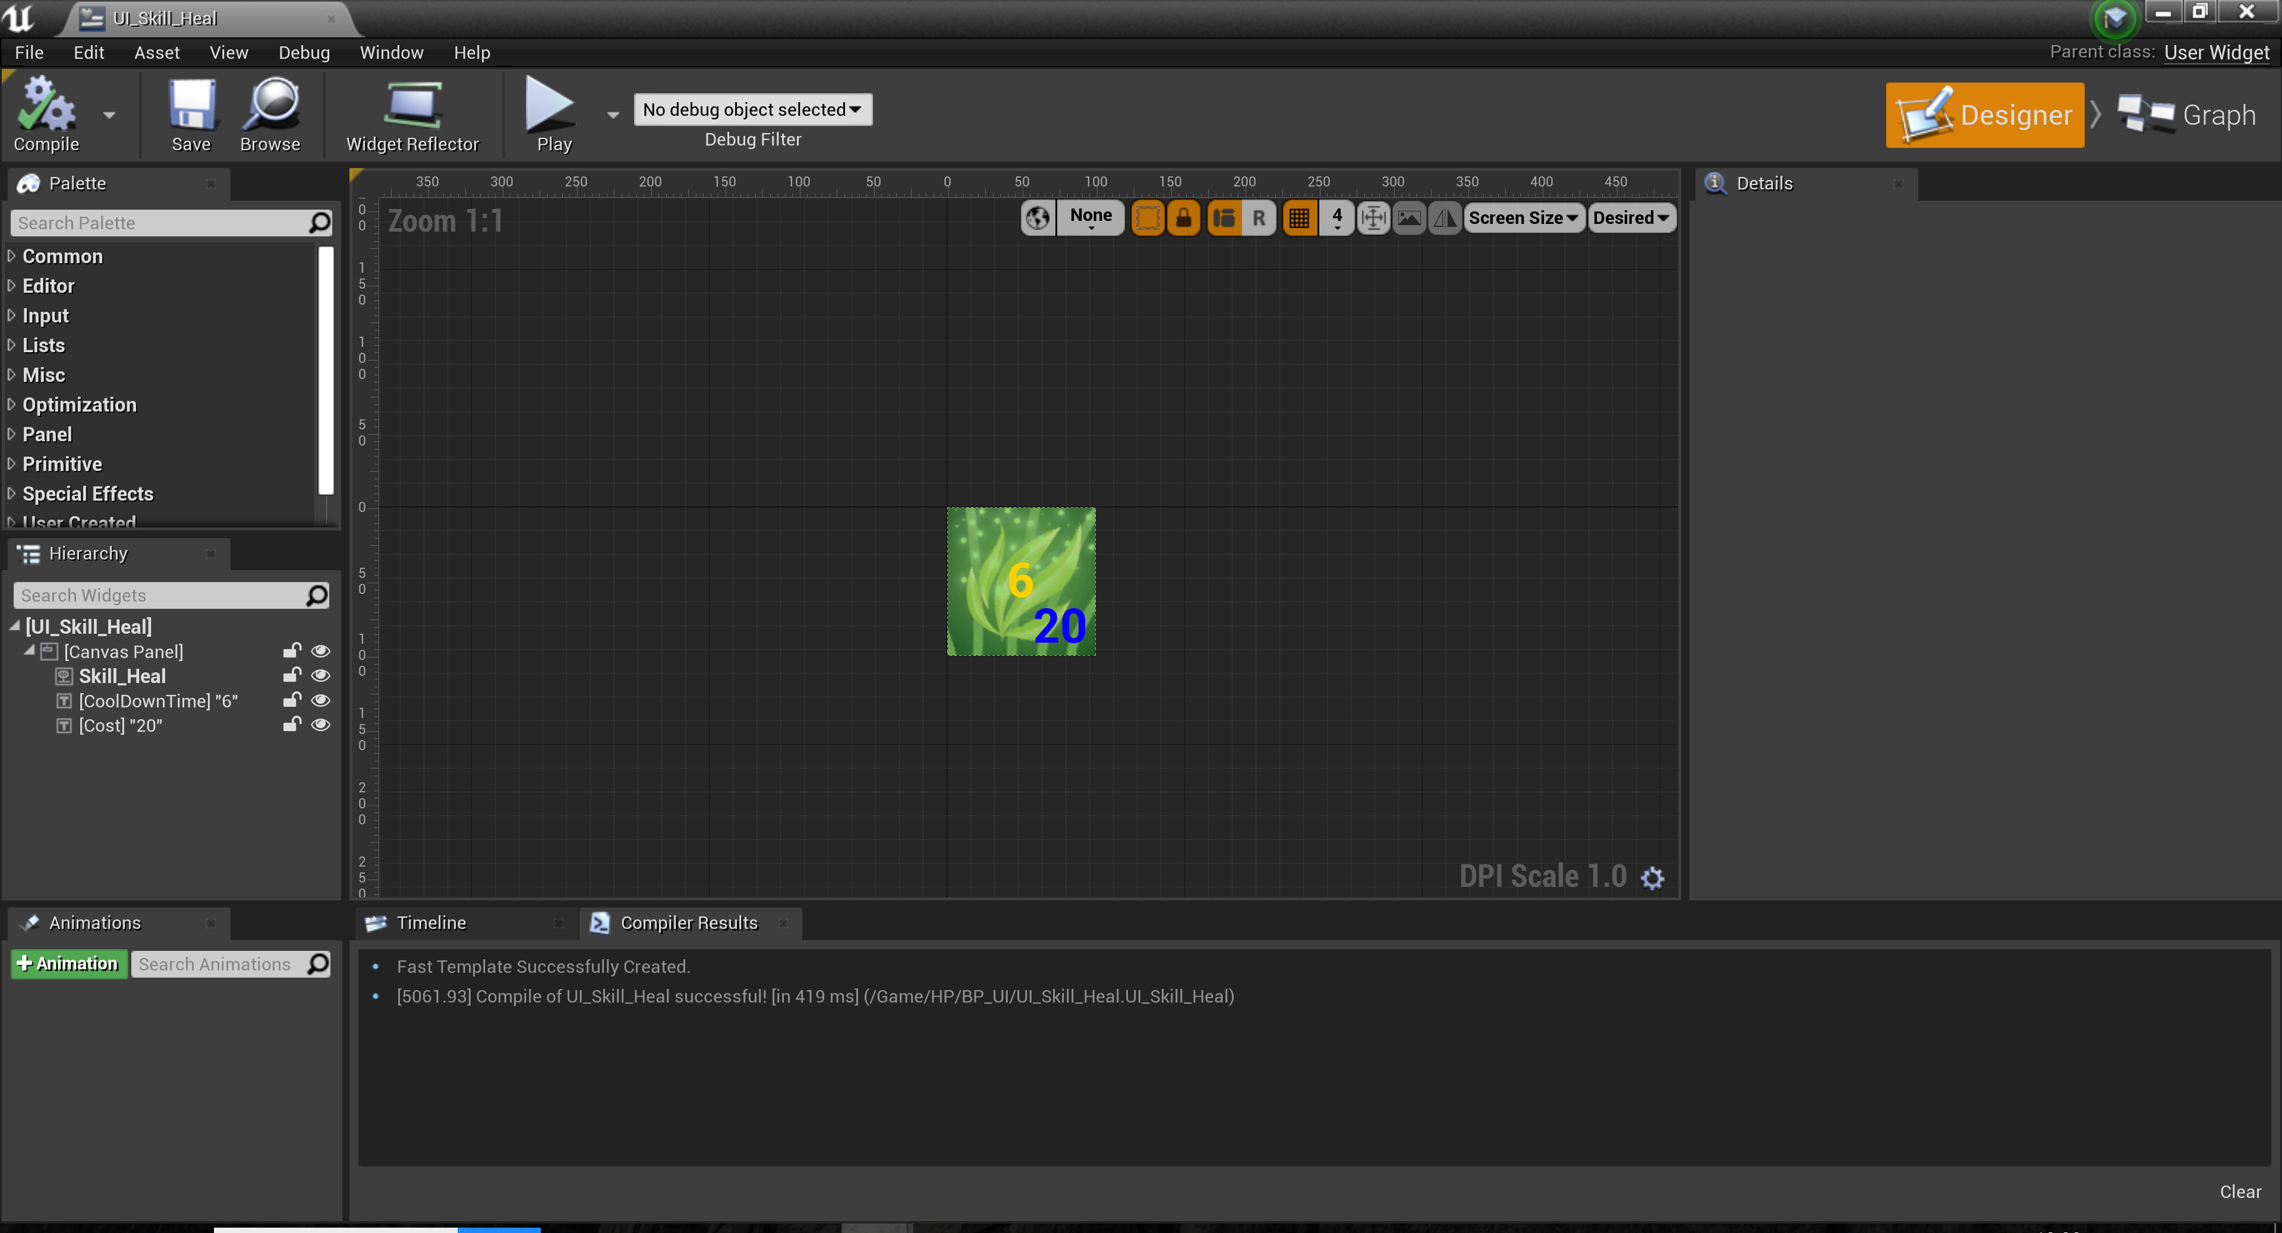Toggle snap-to-grid in the viewport toolbar
Screen dimensions: 2282x1233
tap(1300, 218)
